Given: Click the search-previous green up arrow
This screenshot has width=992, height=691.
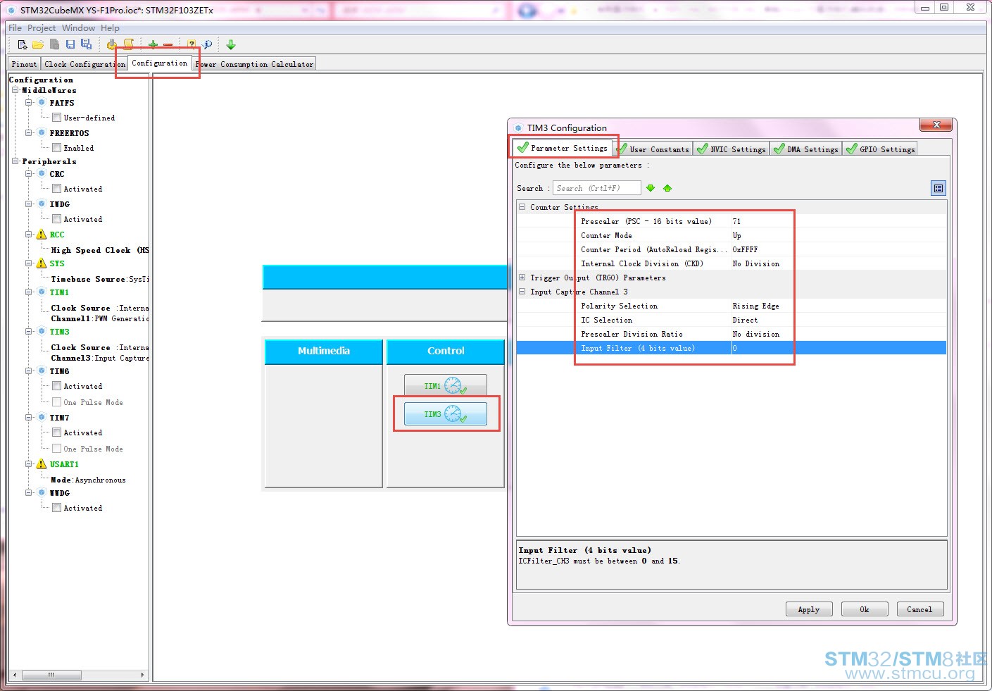Looking at the screenshot, I should tap(667, 188).
